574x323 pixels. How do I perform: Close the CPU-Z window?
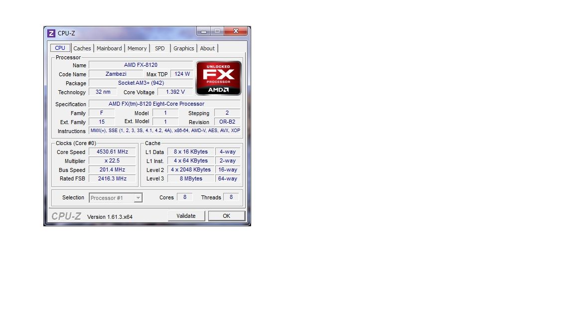point(236,31)
